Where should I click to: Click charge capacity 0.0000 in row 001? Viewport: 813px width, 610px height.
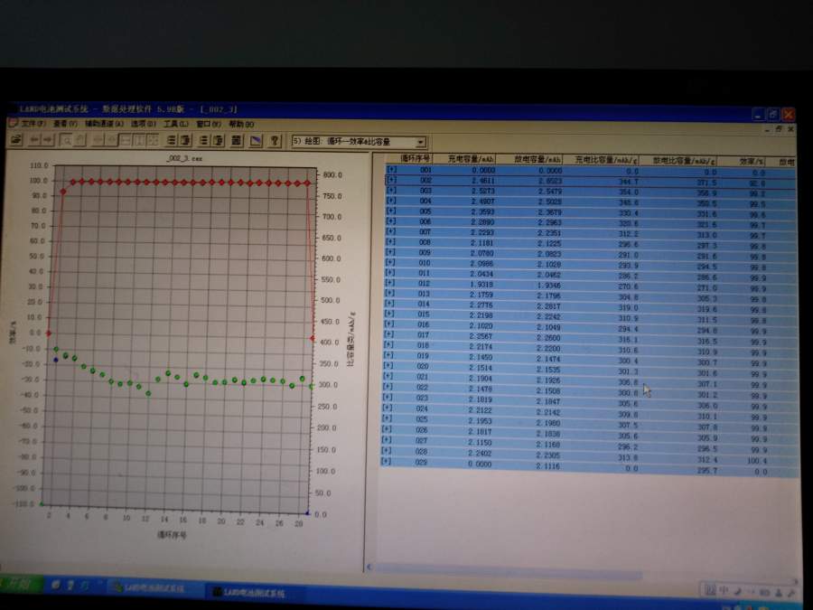click(483, 170)
